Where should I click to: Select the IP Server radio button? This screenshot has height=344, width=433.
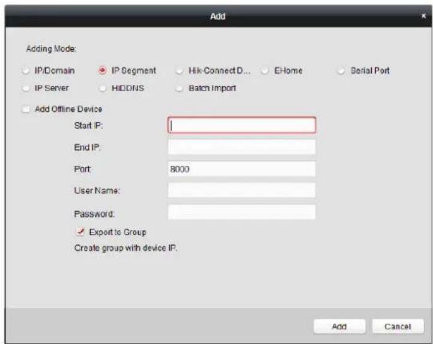(x=26, y=88)
